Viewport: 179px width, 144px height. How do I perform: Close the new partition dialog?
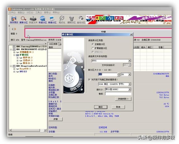[x=131, y=34]
